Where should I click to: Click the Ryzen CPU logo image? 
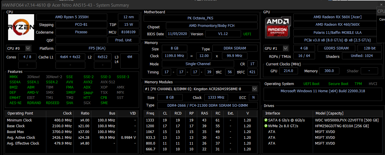(x=21, y=27)
